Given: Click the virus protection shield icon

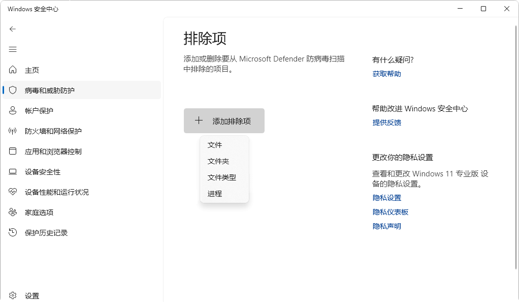Looking at the screenshot, I should 13,90.
